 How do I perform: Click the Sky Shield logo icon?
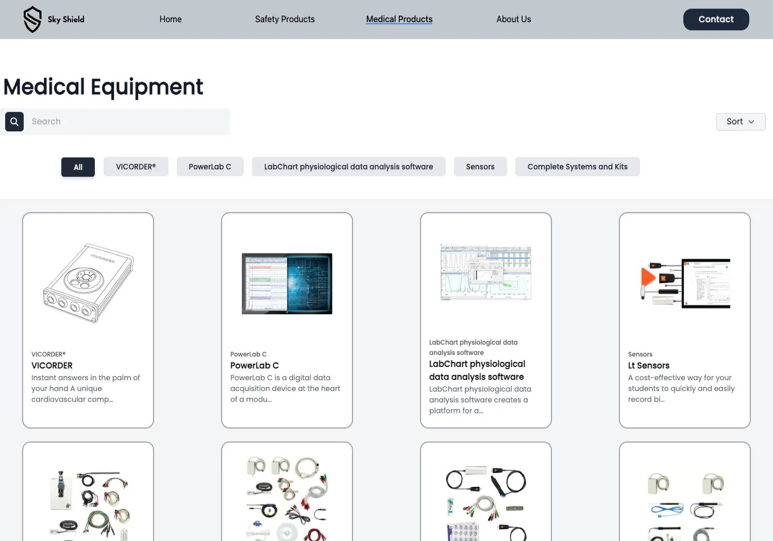pos(32,20)
